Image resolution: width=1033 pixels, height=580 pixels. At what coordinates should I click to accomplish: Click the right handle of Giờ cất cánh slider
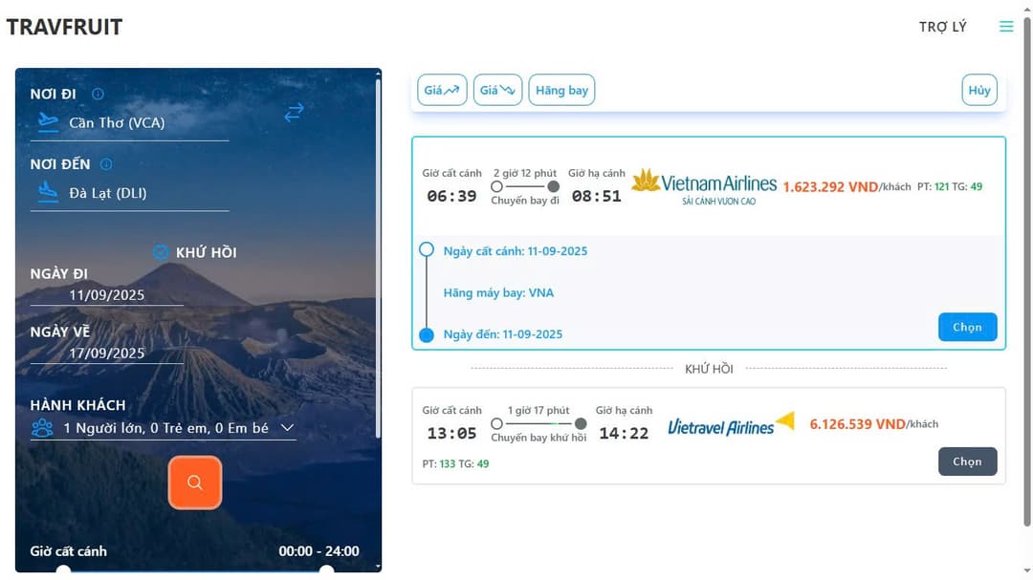click(327, 569)
